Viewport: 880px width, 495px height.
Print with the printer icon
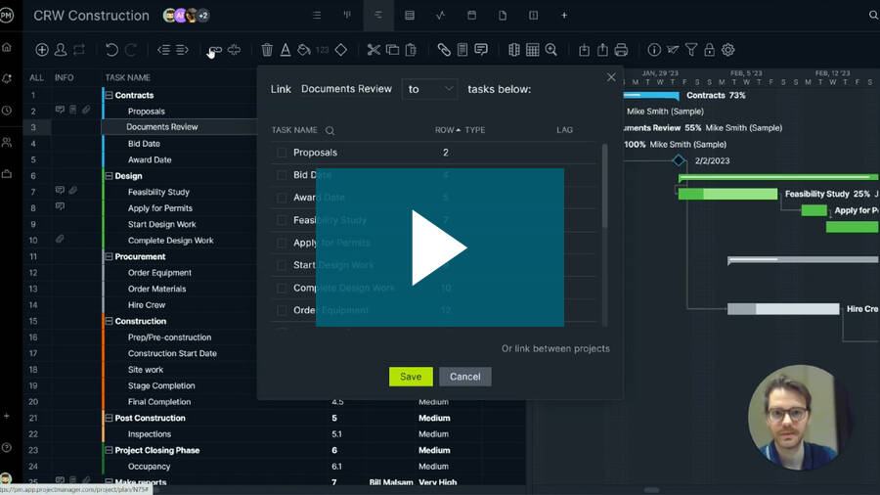click(621, 50)
